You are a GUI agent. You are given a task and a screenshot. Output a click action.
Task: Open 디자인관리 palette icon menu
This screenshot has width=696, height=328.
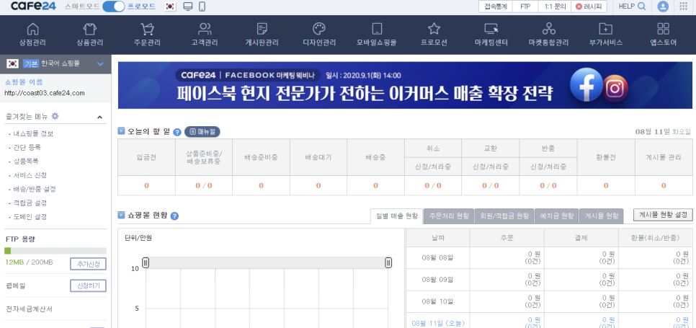click(319, 35)
